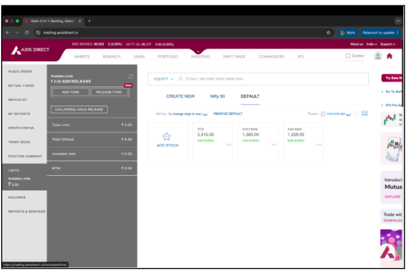Open the home icon in header
Screen dimensions: 410x272
tap(389, 56)
